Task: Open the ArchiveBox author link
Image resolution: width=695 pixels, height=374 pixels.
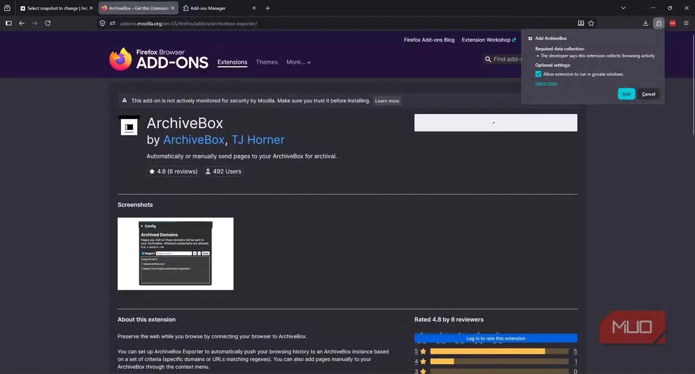Action: [x=194, y=139]
